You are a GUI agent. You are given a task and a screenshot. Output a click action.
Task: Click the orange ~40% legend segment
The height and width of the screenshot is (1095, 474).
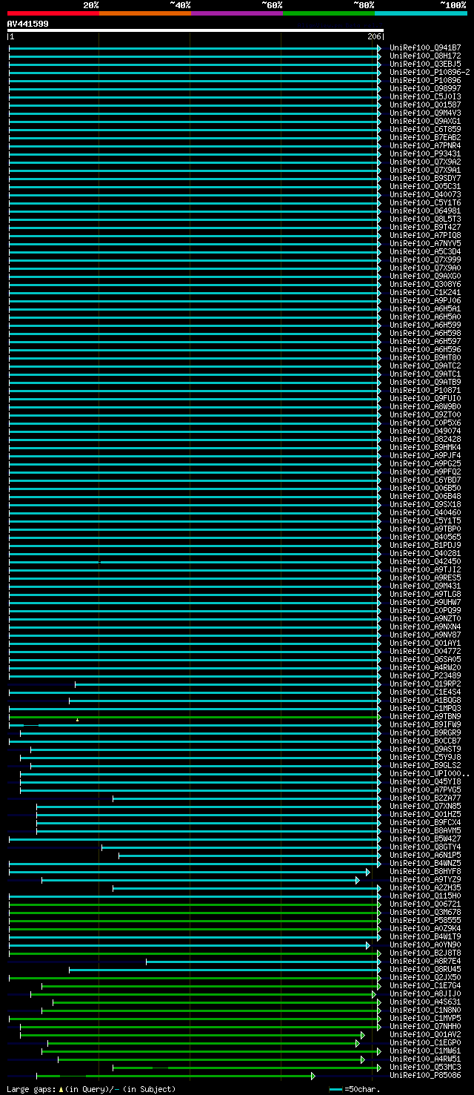144,13
